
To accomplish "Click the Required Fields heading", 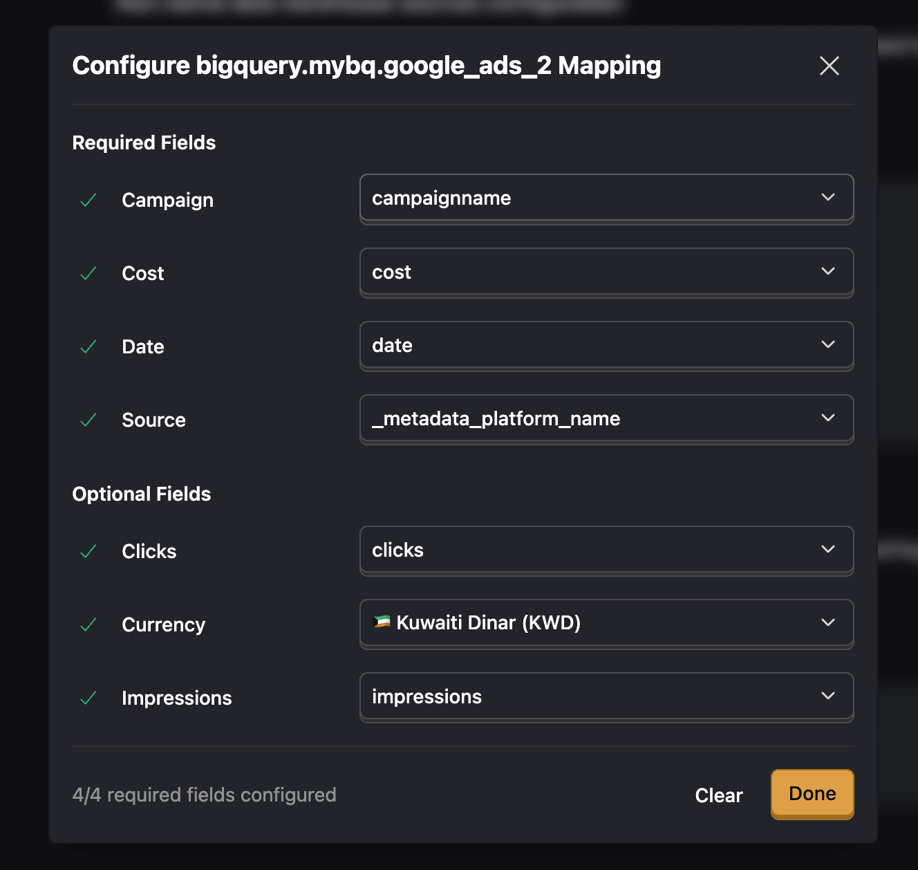I will coord(144,142).
